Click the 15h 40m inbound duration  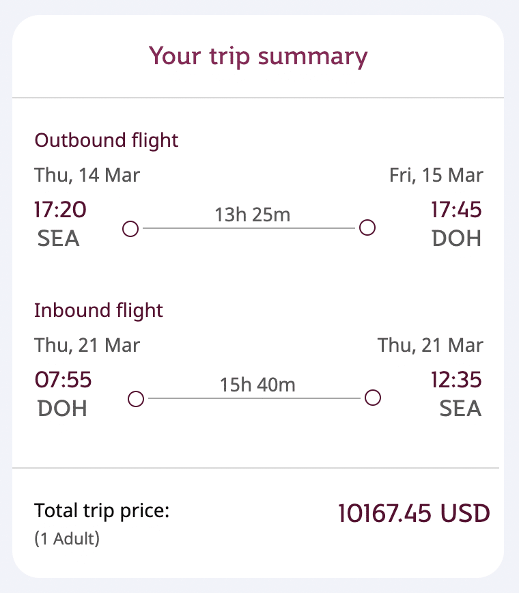(257, 385)
